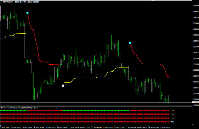
Task: Click the 5 Nov 08:00 time label
Action: (27, 127)
